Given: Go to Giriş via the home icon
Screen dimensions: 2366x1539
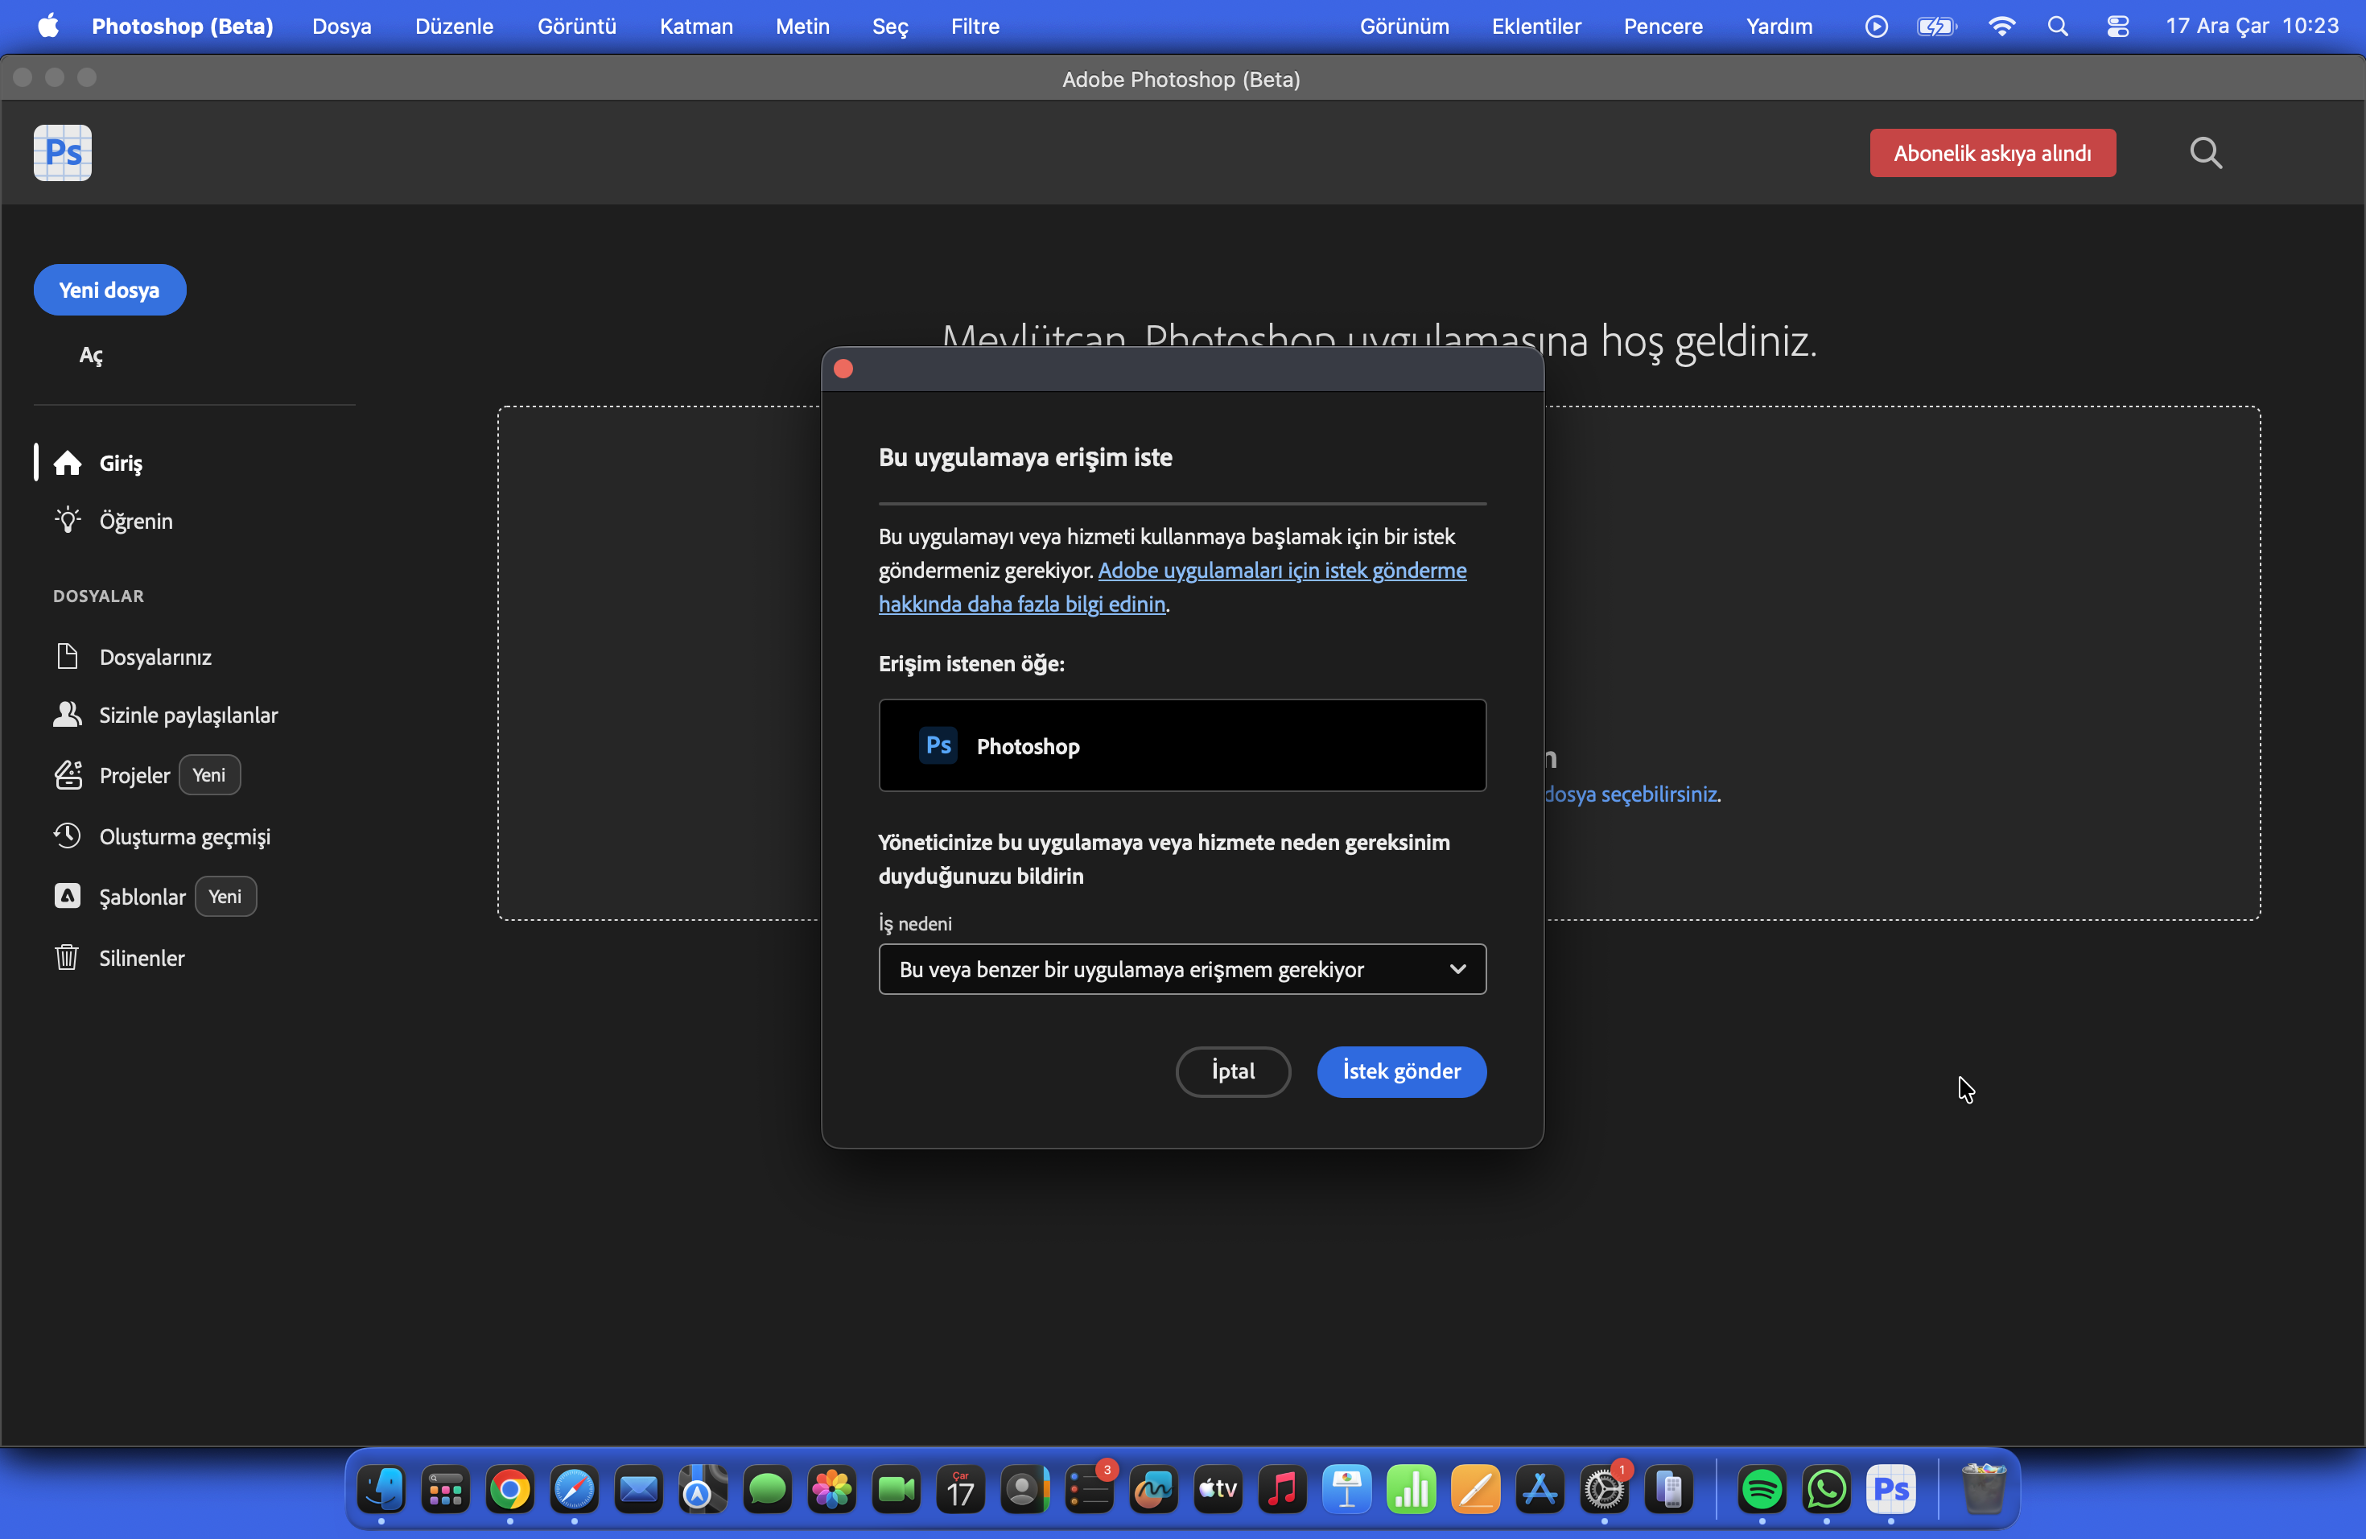Looking at the screenshot, I should pos(68,464).
